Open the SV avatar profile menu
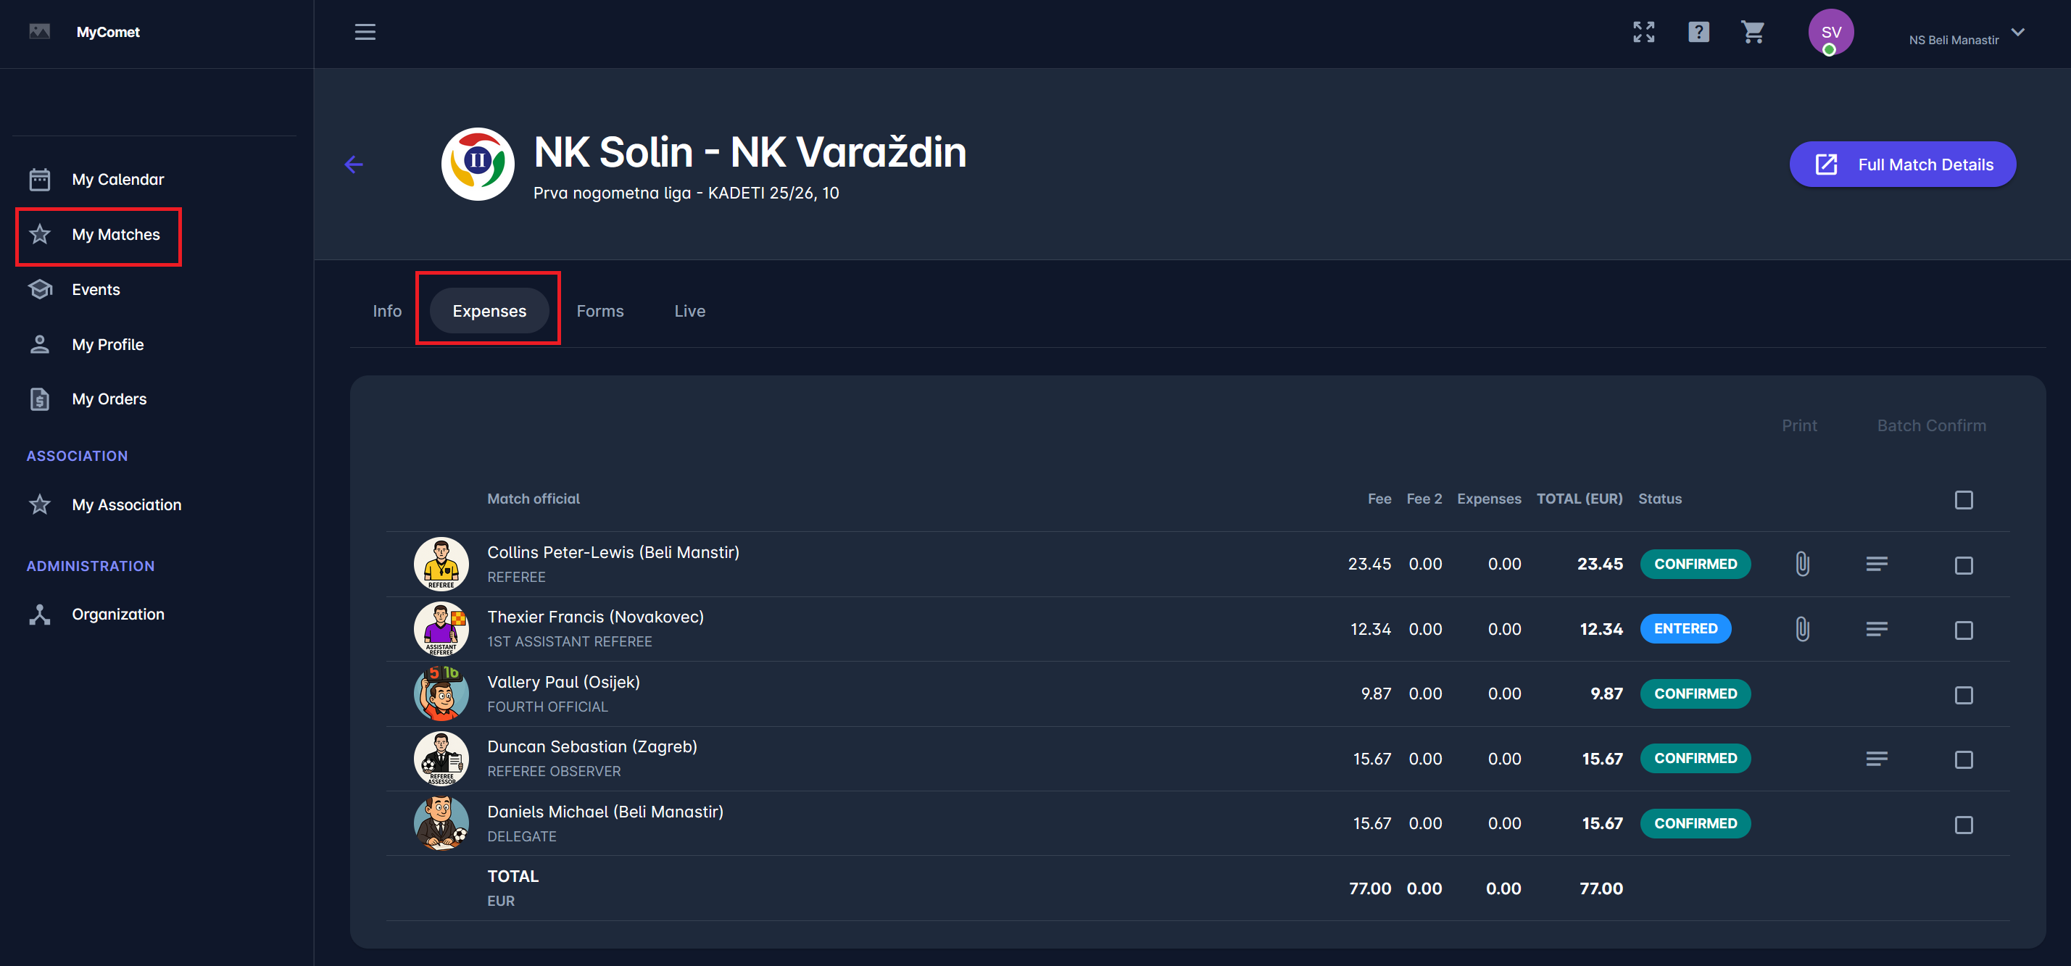 pos(1830,33)
